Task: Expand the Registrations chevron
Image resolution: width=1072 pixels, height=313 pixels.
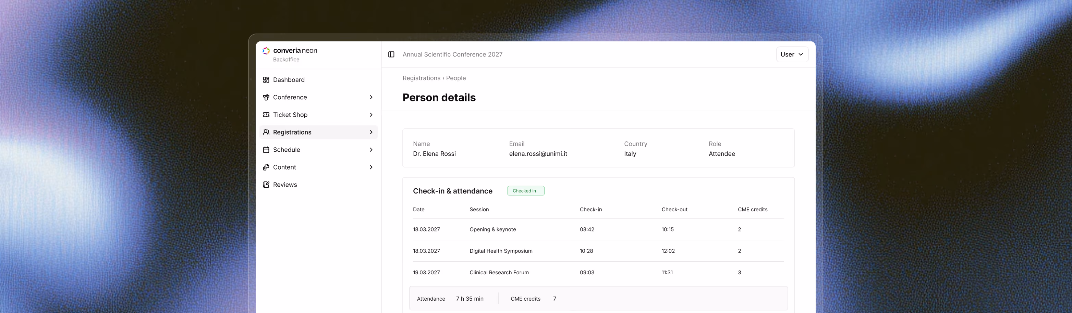Action: (371, 132)
